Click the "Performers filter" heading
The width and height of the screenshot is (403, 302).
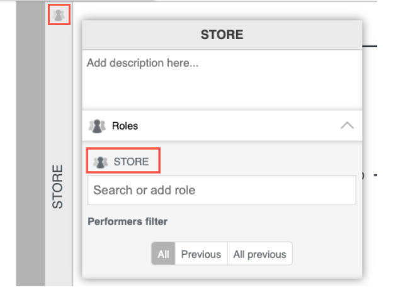[127, 221]
